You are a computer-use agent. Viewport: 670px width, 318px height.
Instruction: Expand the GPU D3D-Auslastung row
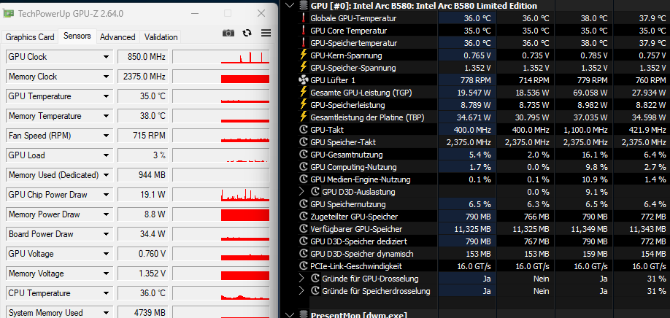301,192
